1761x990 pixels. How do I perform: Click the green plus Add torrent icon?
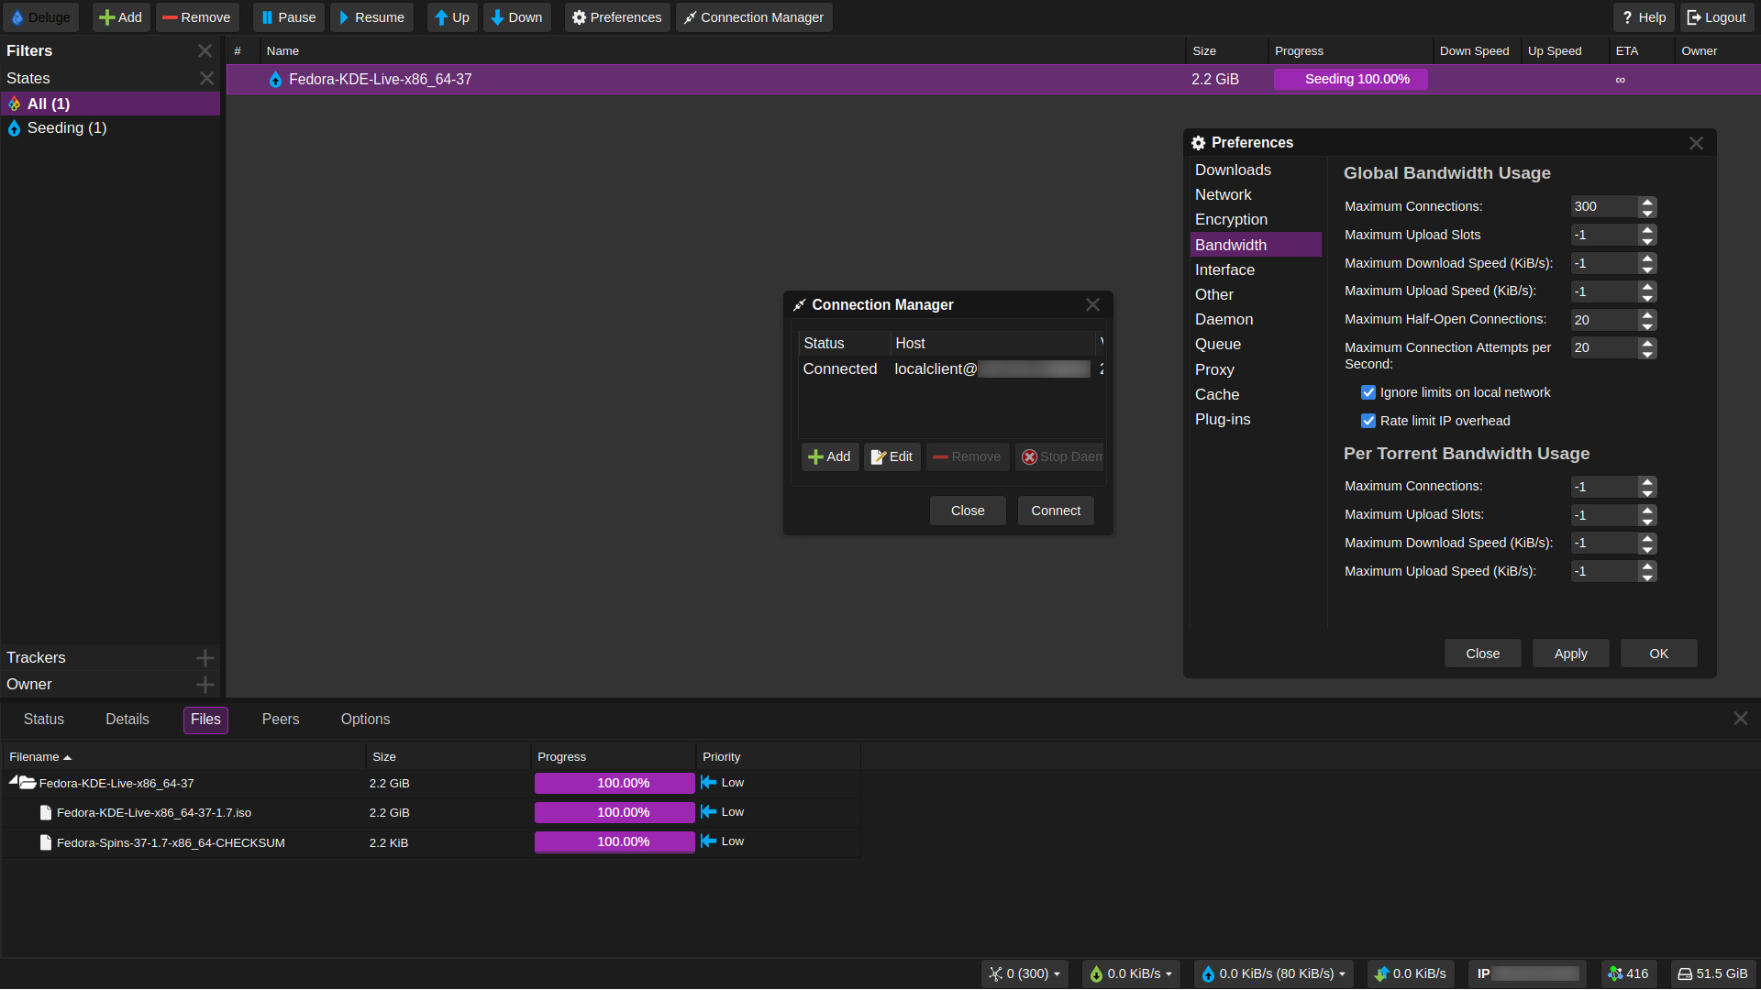point(107,17)
